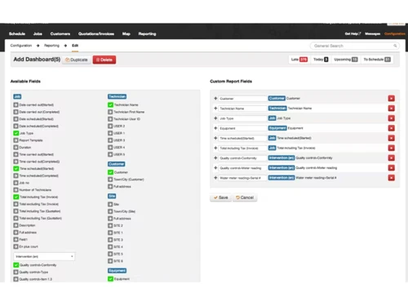The height and width of the screenshot is (306, 408).
Task: Check the Report Template field
Action: tap(16, 140)
